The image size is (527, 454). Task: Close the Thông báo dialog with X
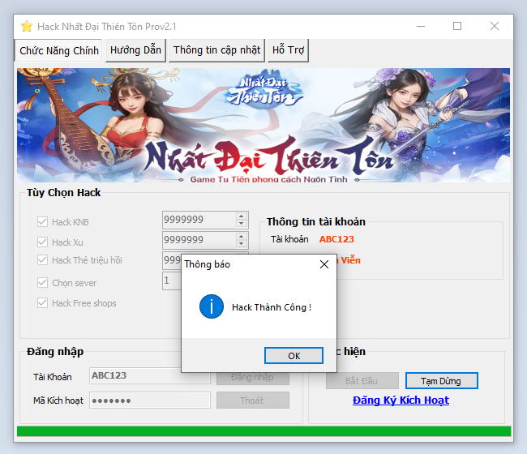point(324,264)
